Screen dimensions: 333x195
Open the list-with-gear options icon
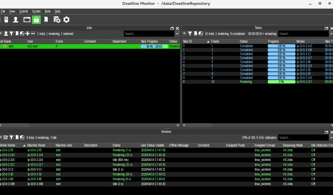click(57, 20)
